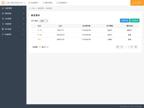Viewport: 144px width, 108px height.
Task: Click the ID number in the 1990/11/7 row
Action: click(x=86, y=30)
